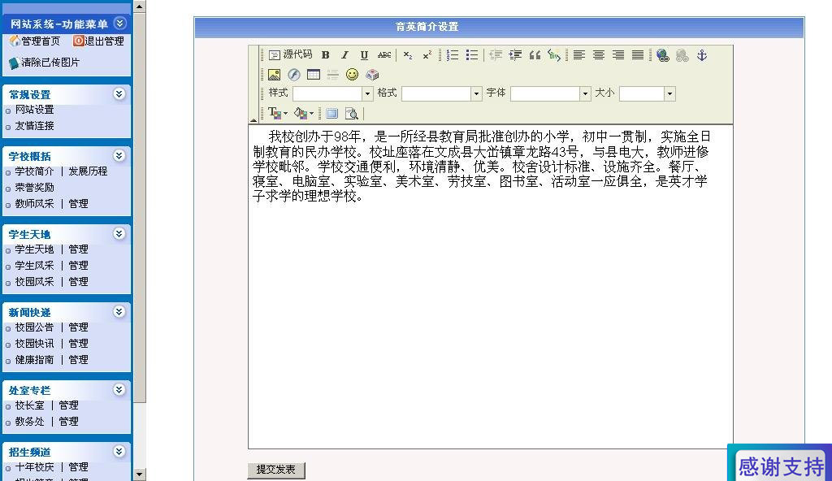This screenshot has height=481, width=832.
Task: Open 校长室 link
Action: [x=30, y=405]
